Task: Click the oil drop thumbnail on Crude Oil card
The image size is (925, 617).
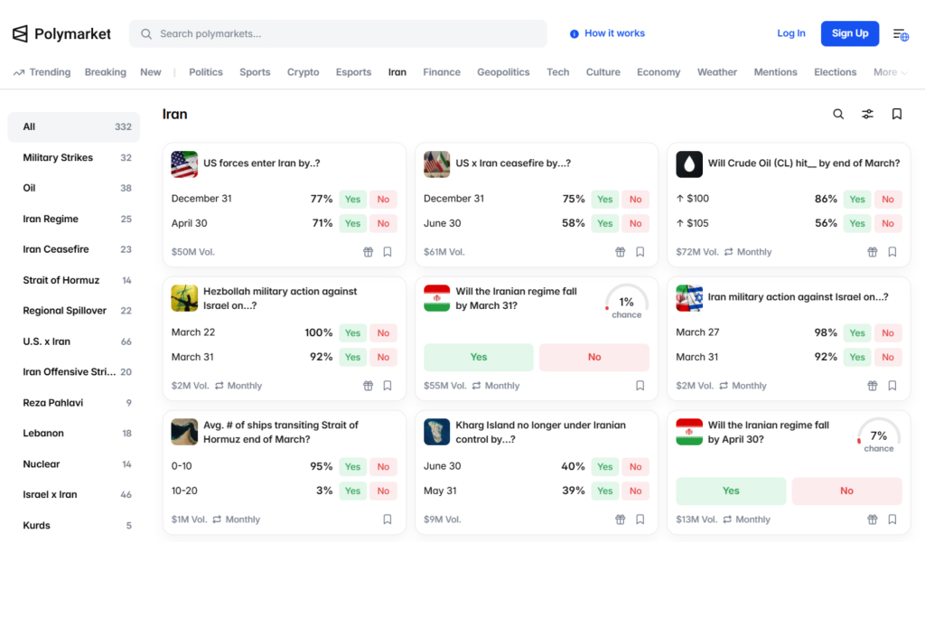Action: [x=689, y=164]
